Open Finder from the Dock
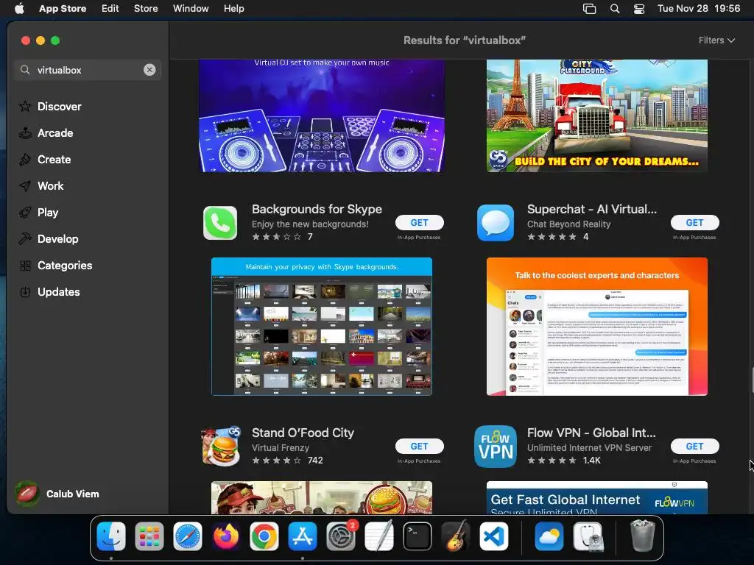The height and width of the screenshot is (565, 754). (111, 536)
